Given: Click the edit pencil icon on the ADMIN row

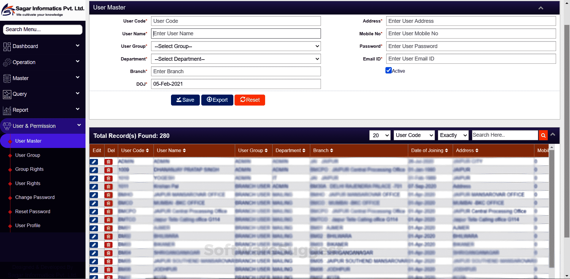Looking at the screenshot, I should (94, 162).
